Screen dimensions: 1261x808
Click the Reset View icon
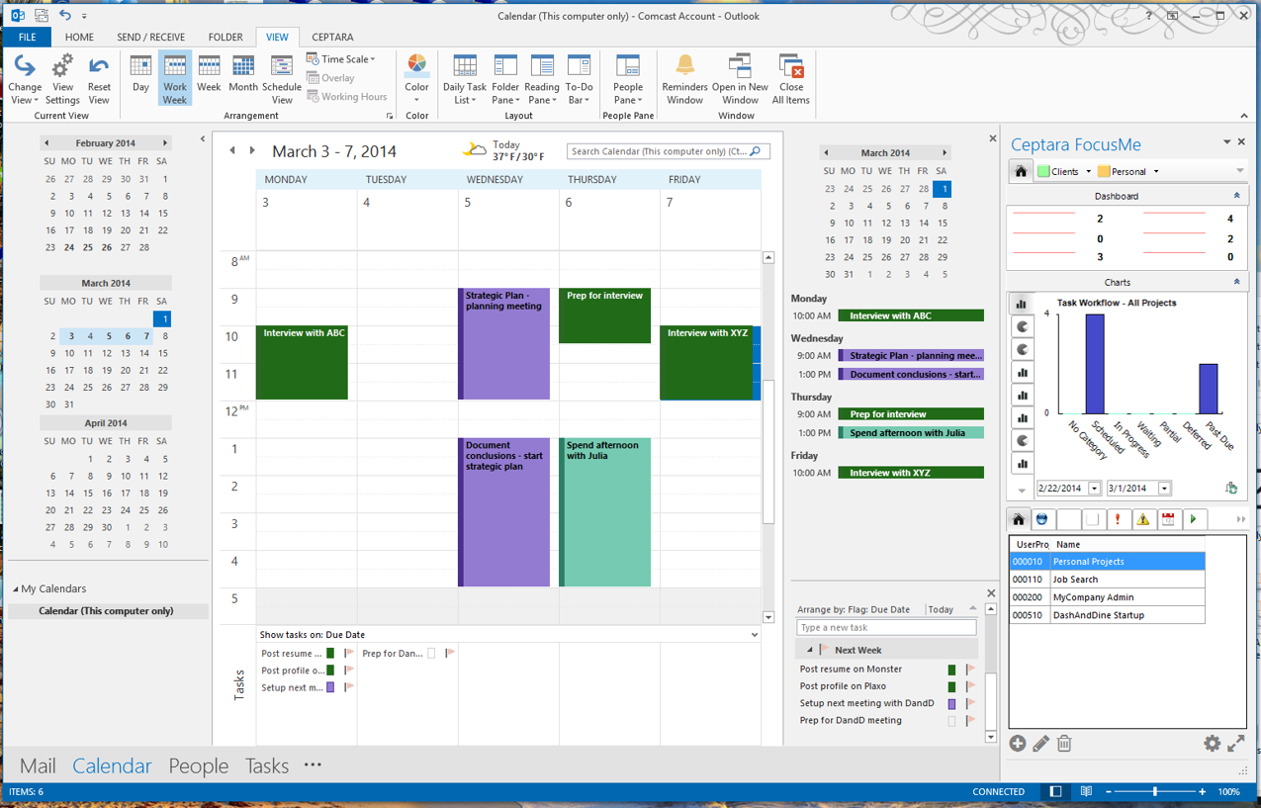click(x=98, y=67)
